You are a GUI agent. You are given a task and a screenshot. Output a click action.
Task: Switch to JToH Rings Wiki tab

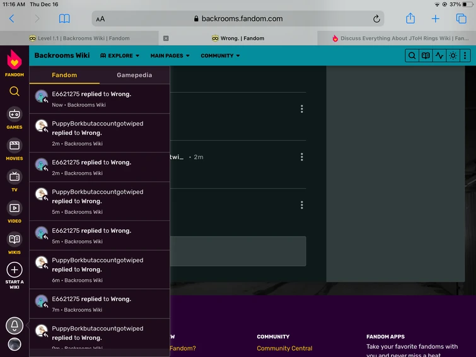[397, 38]
